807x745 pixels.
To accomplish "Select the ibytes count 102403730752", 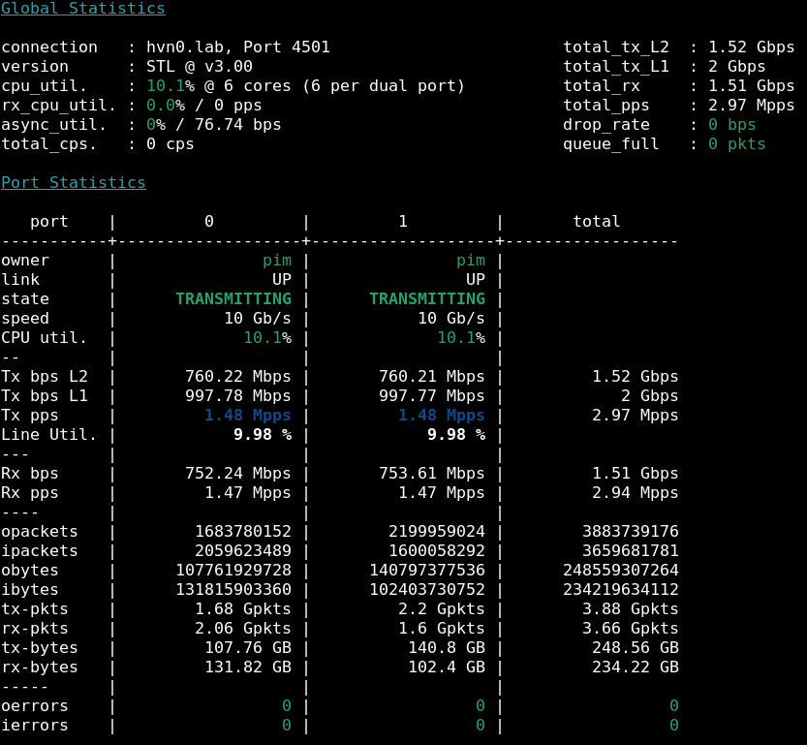I will tap(426, 590).
